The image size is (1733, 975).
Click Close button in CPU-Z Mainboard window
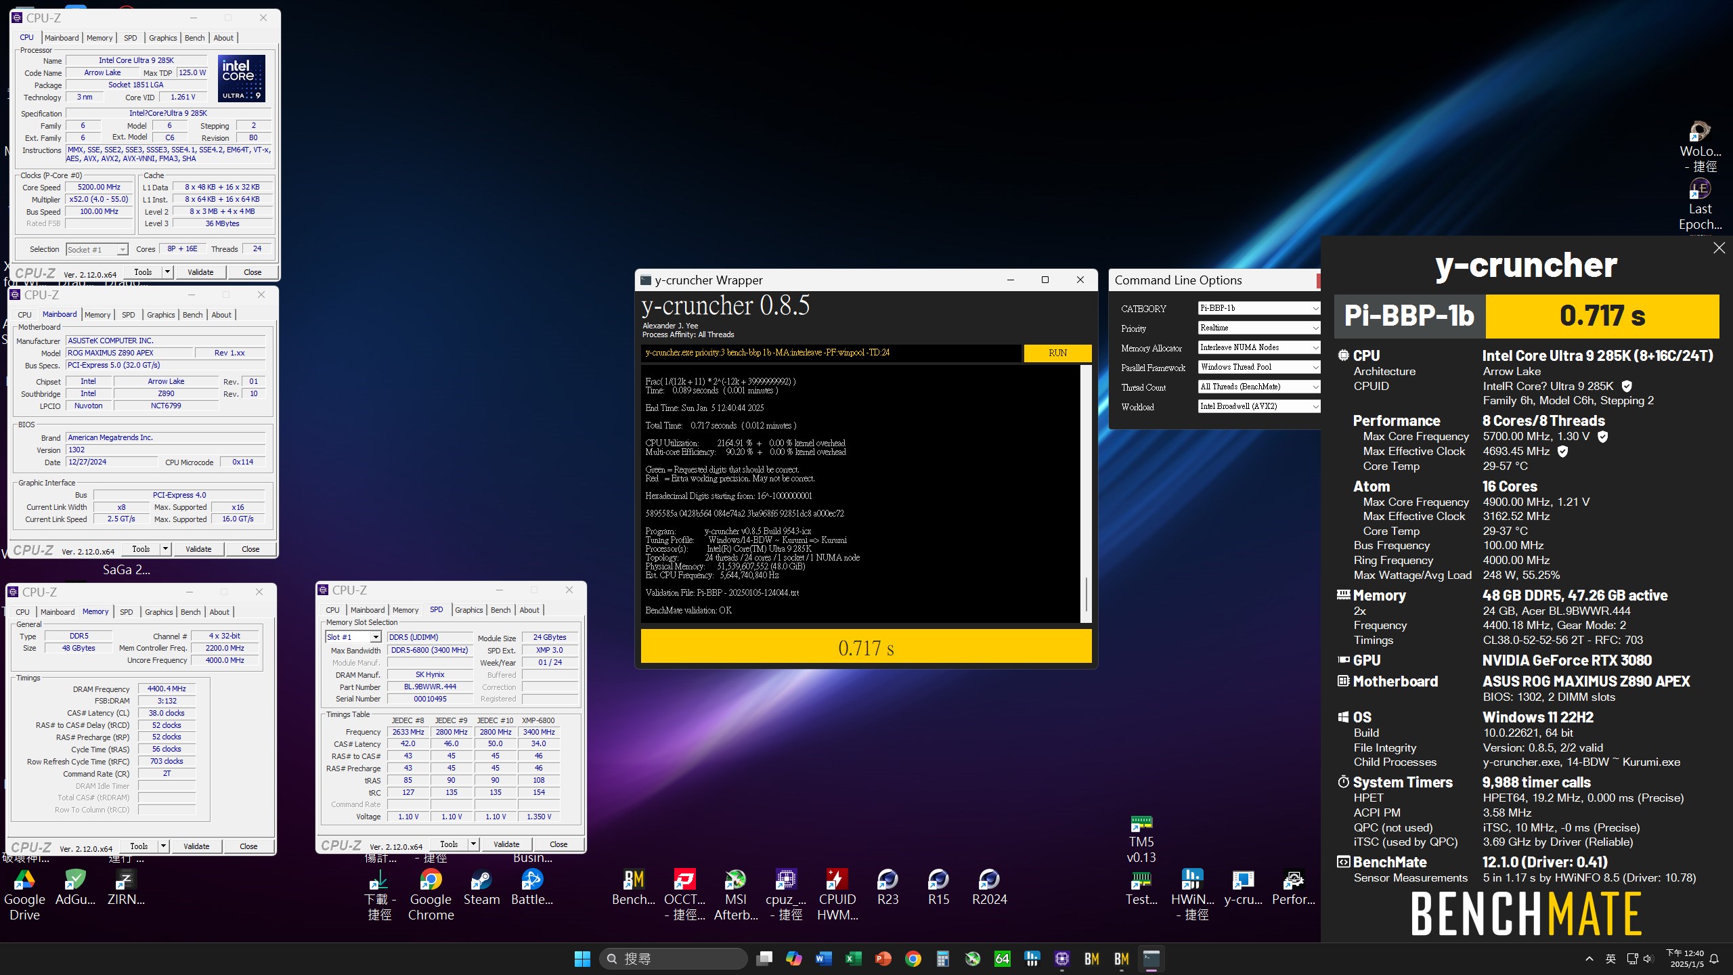(250, 549)
